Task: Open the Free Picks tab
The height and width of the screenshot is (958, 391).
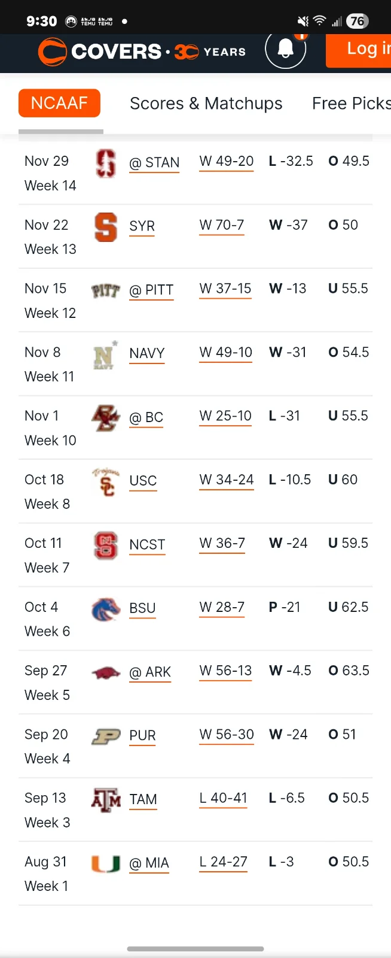Action: (351, 104)
